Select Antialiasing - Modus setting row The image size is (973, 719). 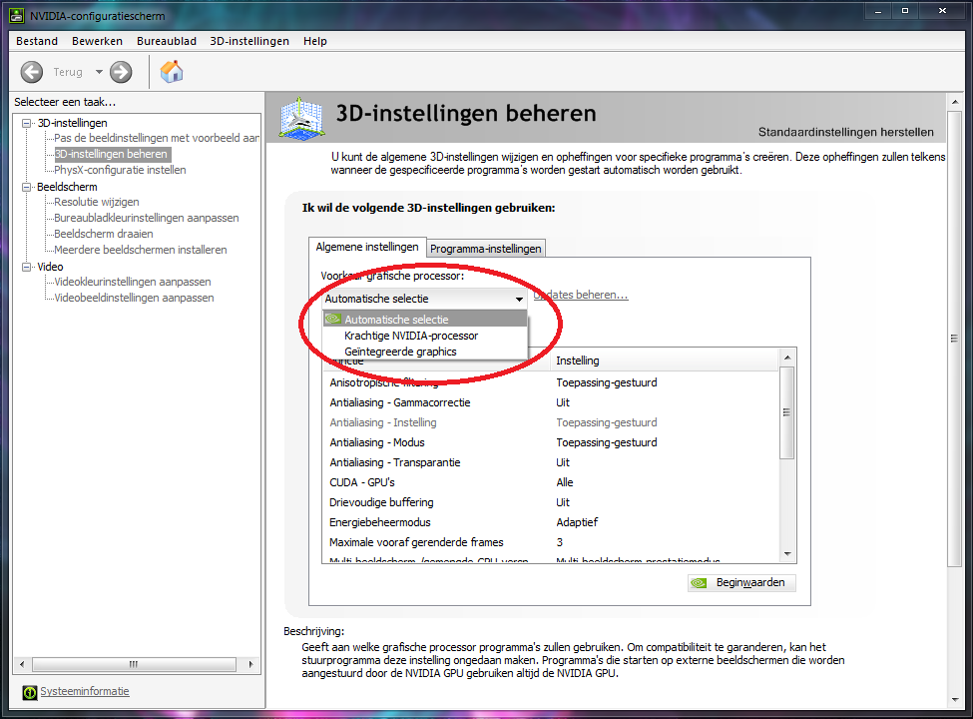tap(551, 442)
